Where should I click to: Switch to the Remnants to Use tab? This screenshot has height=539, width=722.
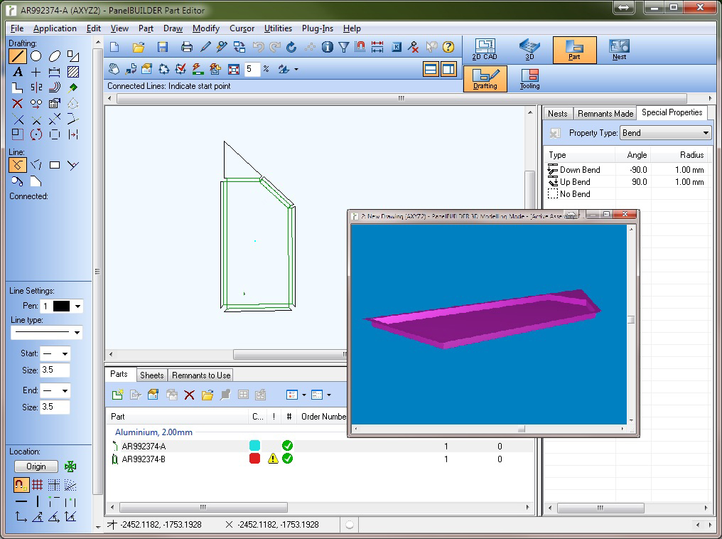pos(201,375)
